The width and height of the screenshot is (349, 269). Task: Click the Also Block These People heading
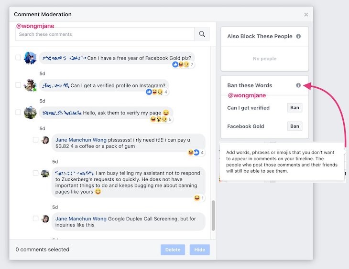260,36
